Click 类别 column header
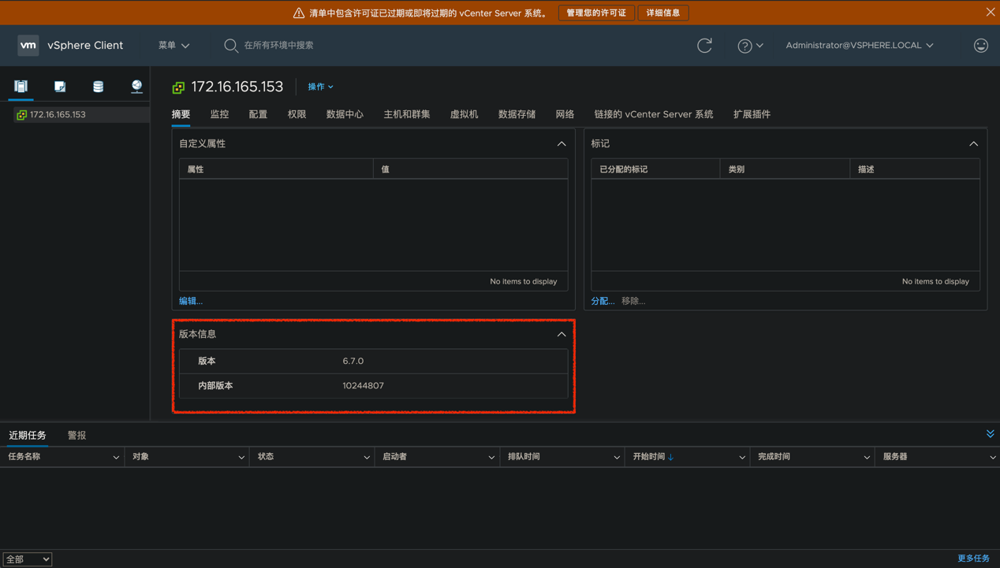Image resolution: width=1000 pixels, height=568 pixels. [x=785, y=169]
